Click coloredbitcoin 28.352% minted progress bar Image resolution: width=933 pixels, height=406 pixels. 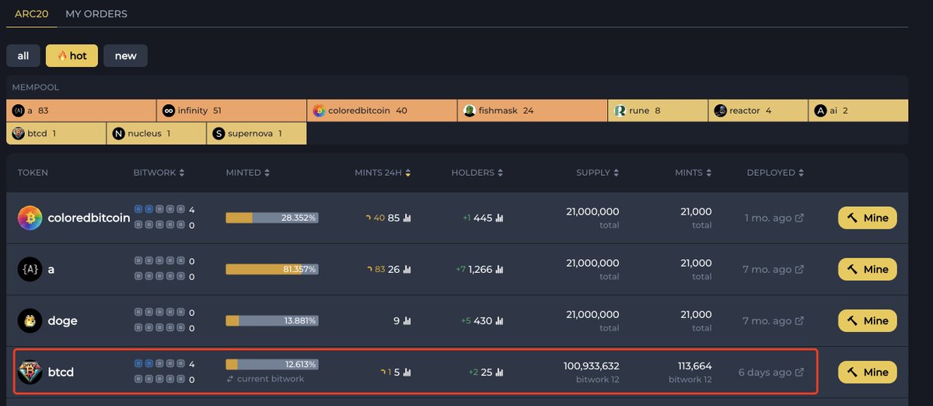(272, 218)
